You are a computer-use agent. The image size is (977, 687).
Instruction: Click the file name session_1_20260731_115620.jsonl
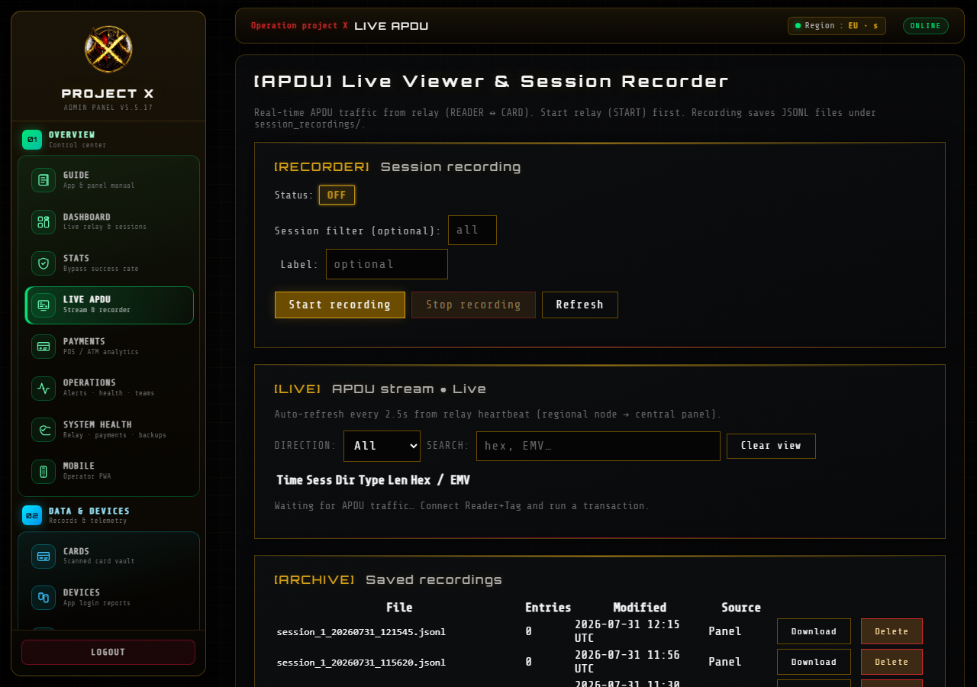(x=361, y=663)
